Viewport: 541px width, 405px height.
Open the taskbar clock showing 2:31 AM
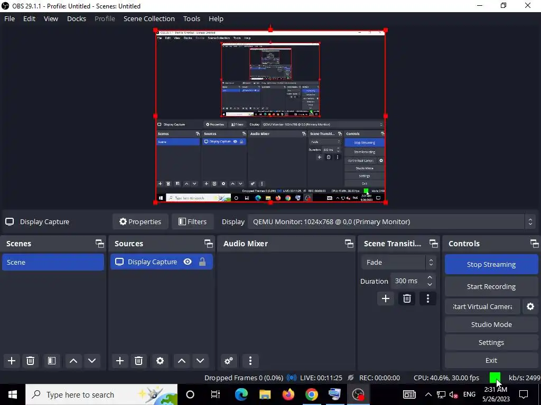[496, 394]
